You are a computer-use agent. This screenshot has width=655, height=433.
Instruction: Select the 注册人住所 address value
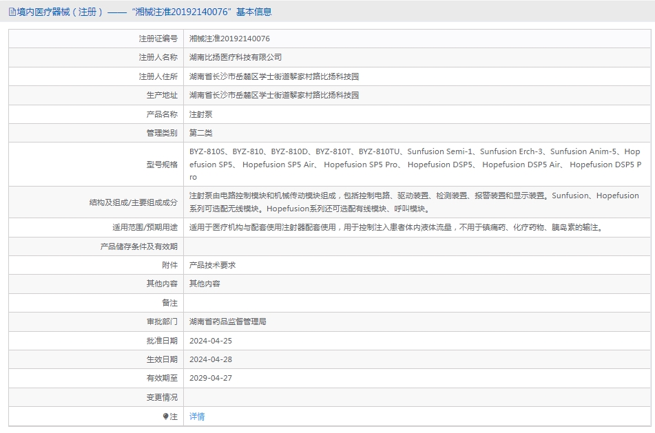(274, 76)
